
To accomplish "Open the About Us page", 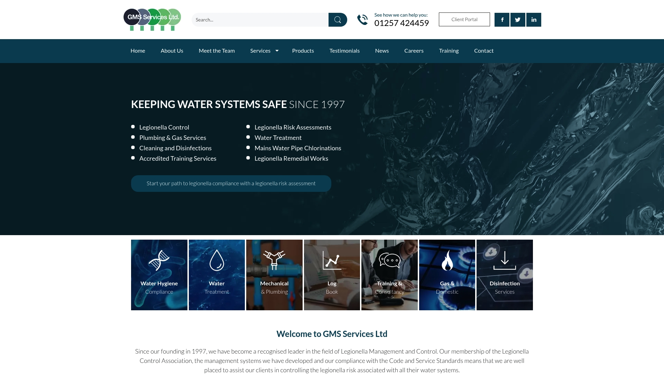I will 172,51.
